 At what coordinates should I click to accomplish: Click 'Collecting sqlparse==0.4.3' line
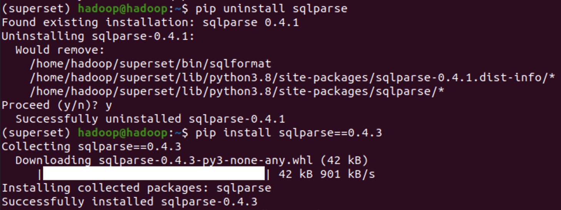click(x=92, y=147)
